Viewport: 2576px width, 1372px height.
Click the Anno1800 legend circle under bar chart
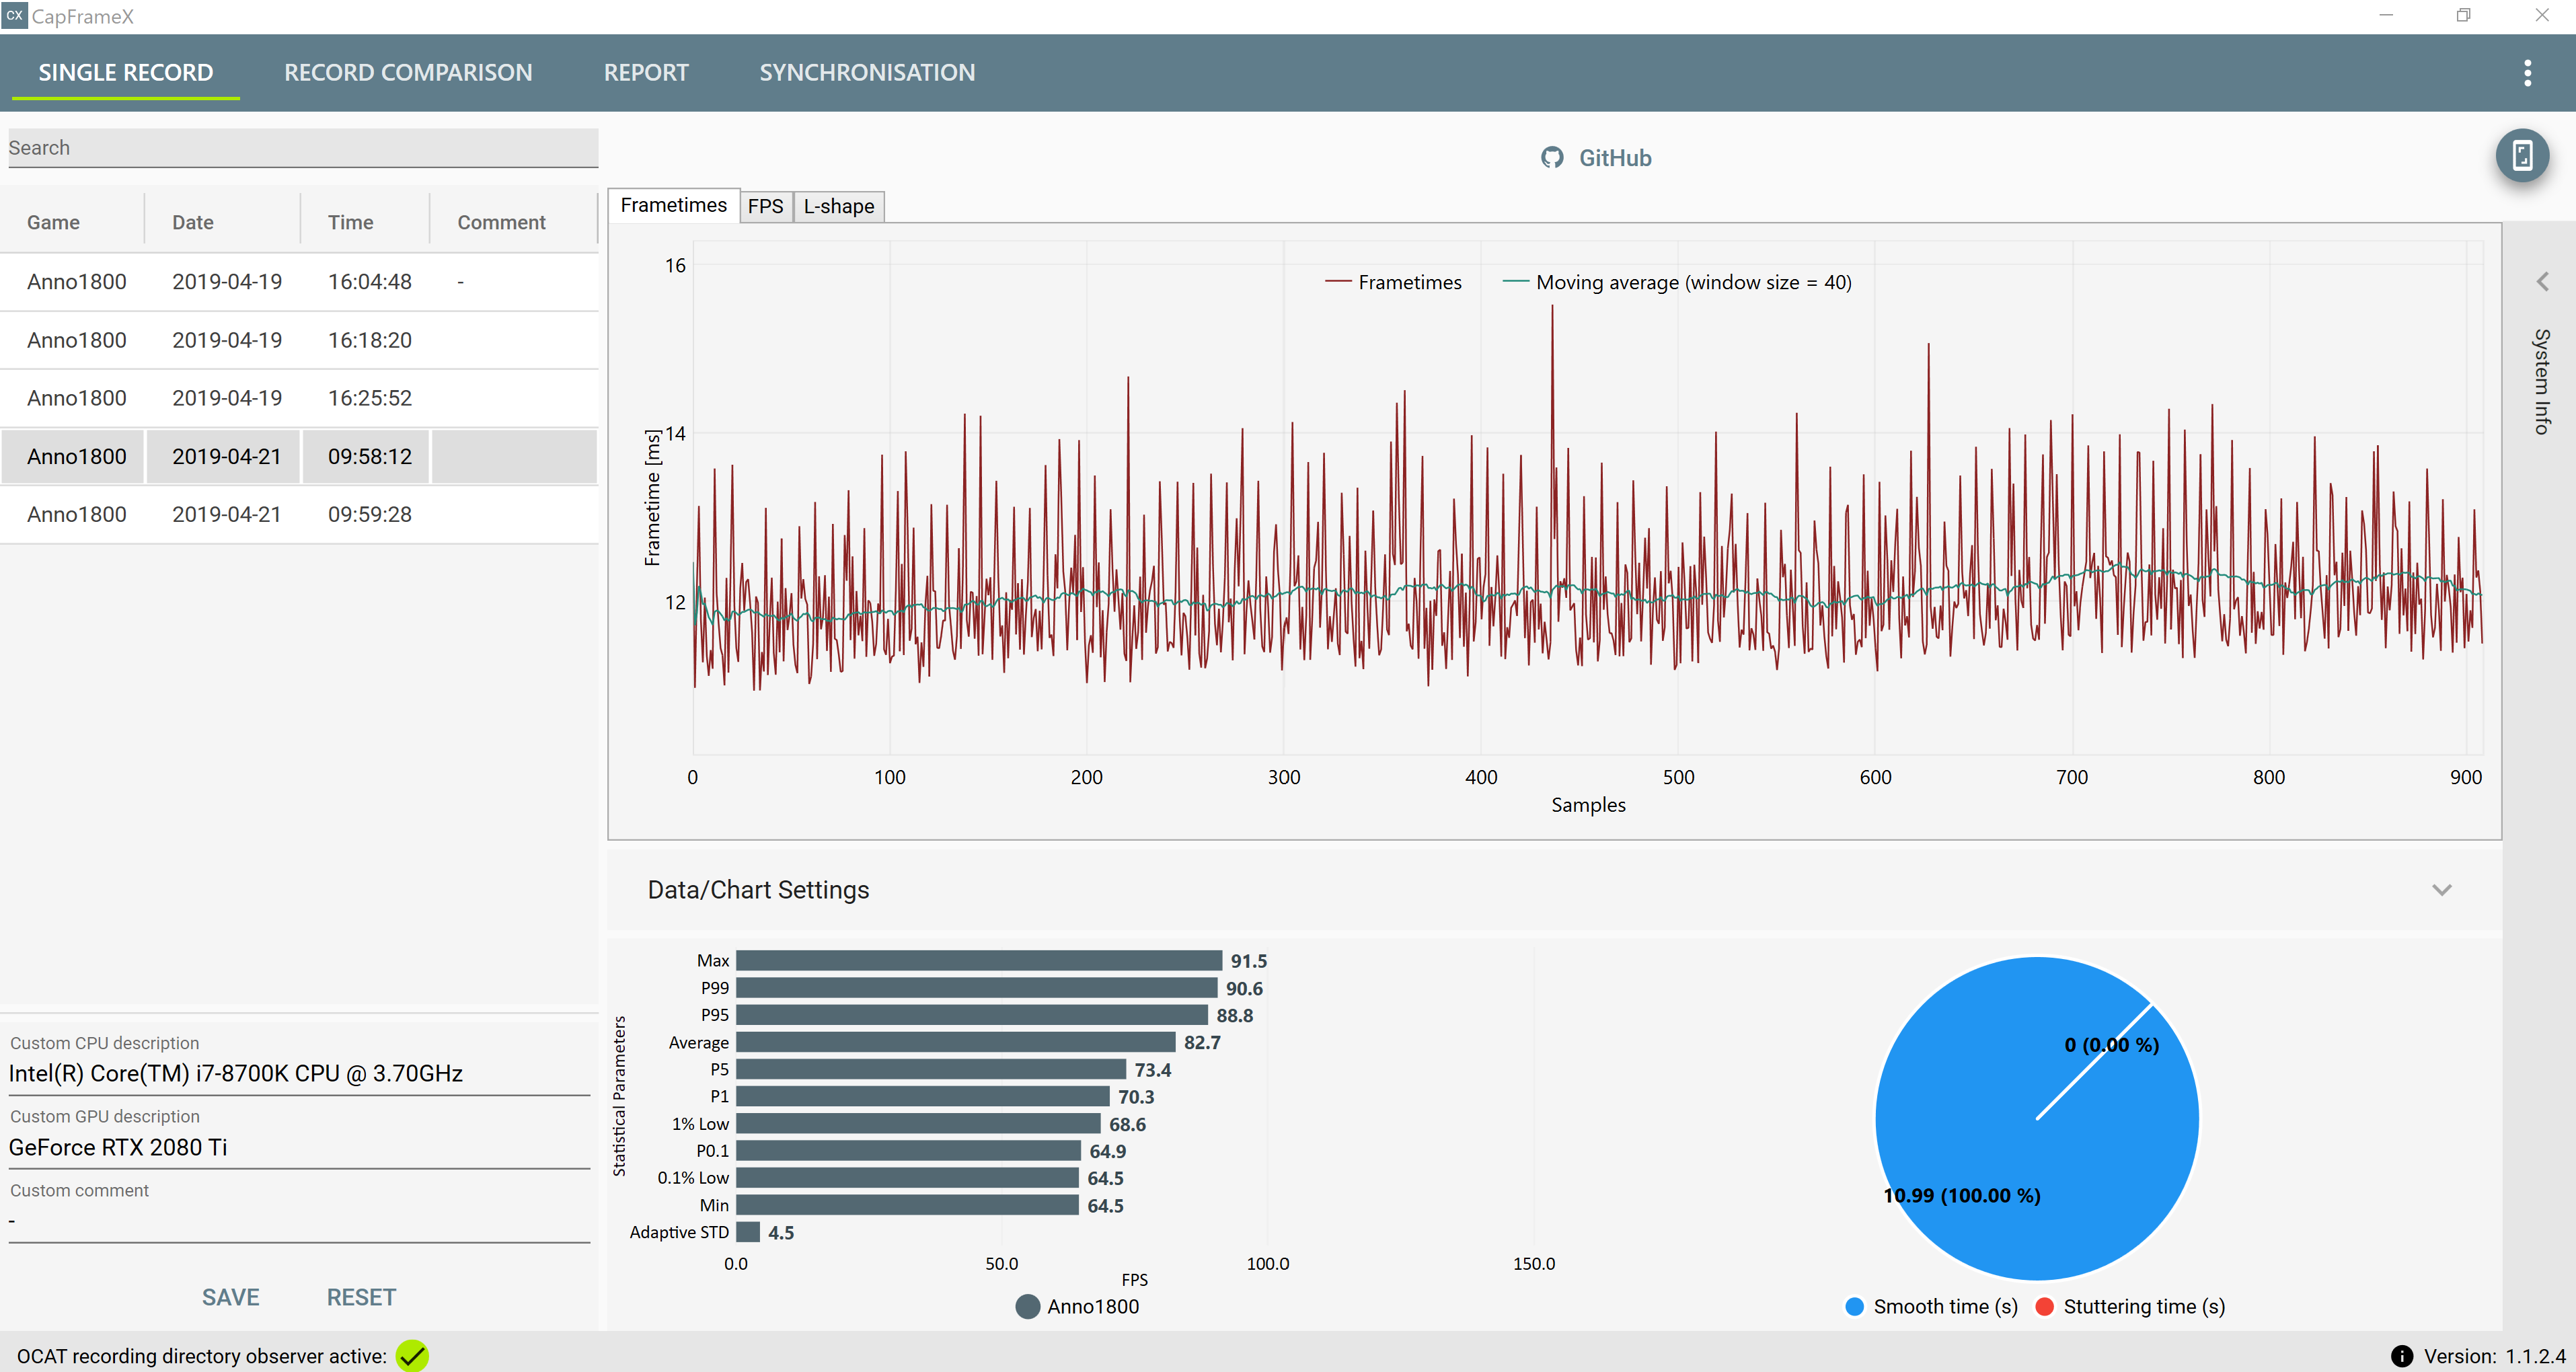click(x=1027, y=1306)
